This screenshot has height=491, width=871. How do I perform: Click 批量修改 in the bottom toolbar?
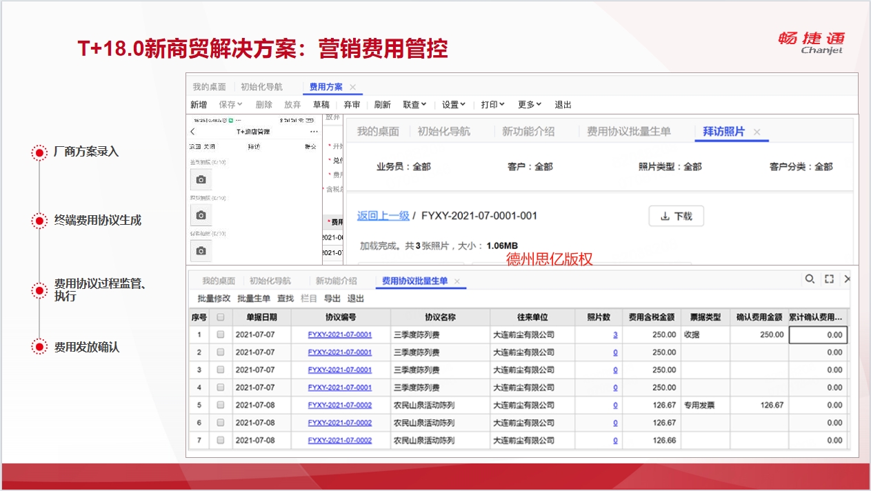pos(214,299)
